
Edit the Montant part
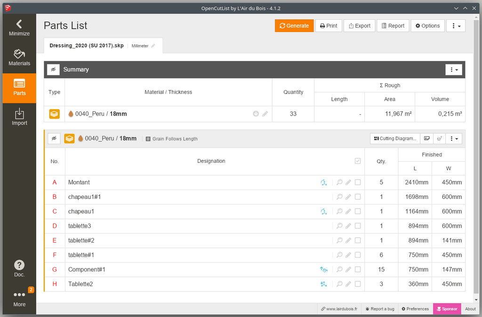[x=348, y=182]
